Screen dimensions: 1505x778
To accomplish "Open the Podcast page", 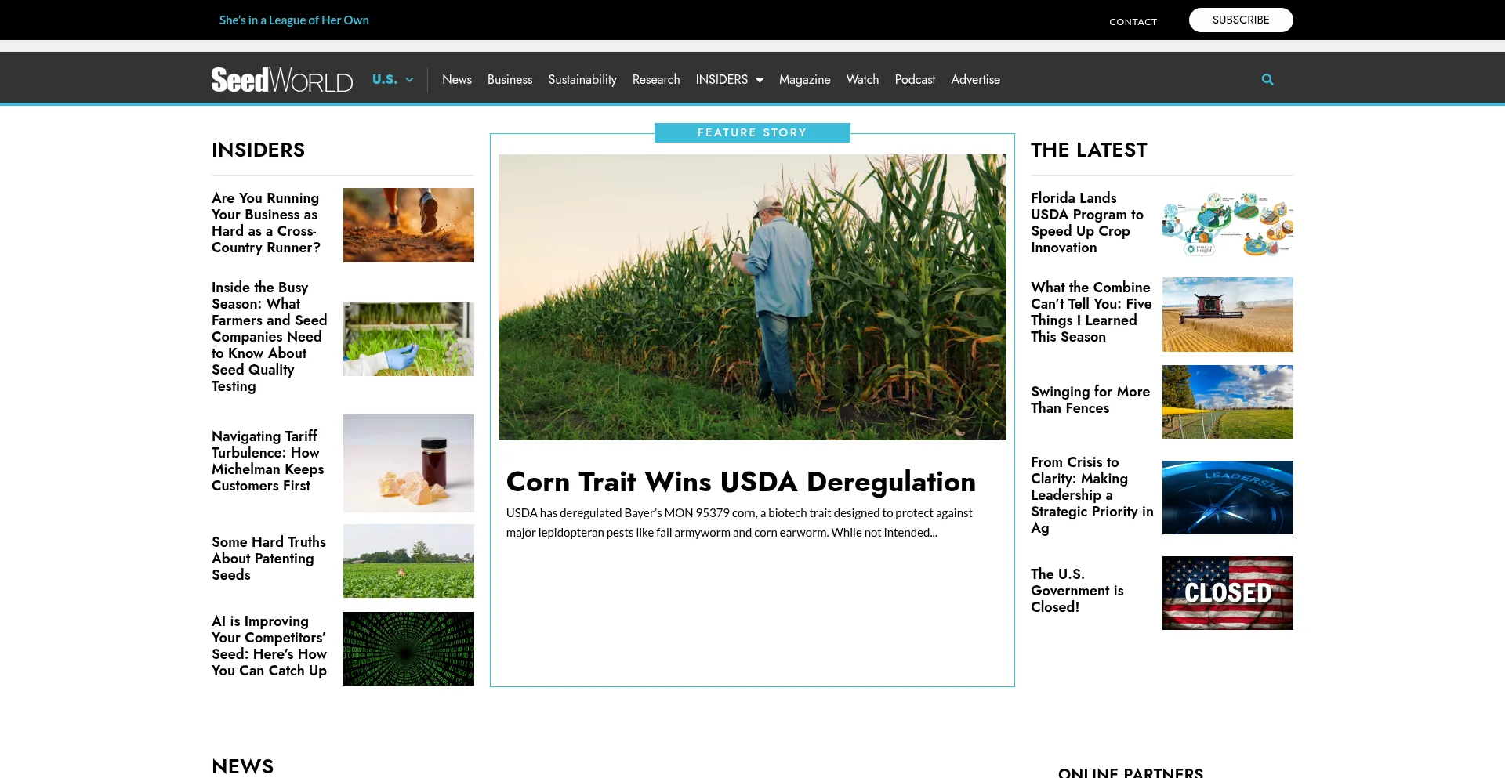I will [x=914, y=80].
